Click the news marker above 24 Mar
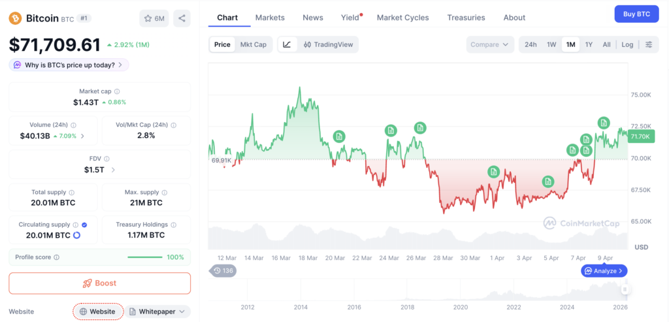 (391, 131)
